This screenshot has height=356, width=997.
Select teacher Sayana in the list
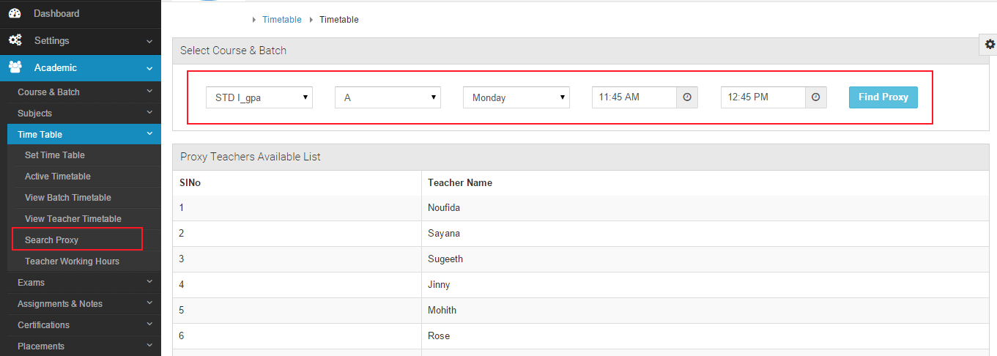(444, 234)
